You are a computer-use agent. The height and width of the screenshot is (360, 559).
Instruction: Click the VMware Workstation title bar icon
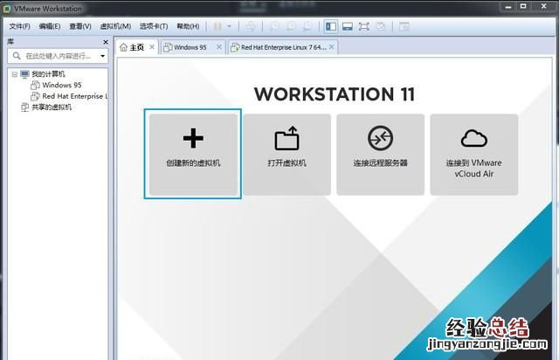click(7, 9)
